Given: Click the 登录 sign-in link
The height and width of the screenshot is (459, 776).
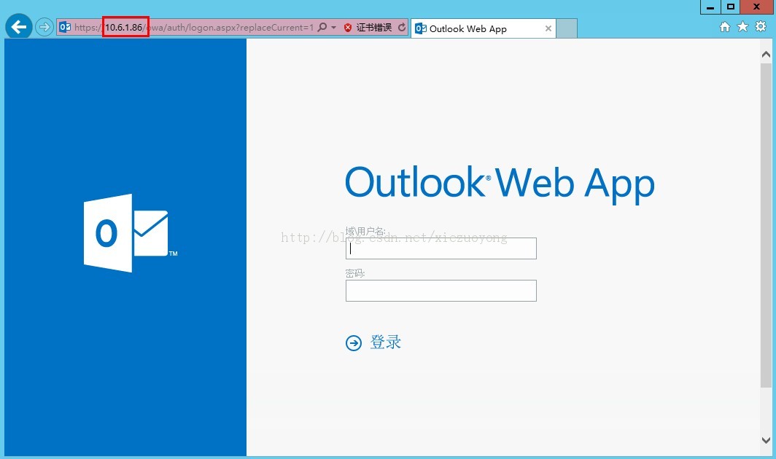Looking at the screenshot, I should (386, 342).
